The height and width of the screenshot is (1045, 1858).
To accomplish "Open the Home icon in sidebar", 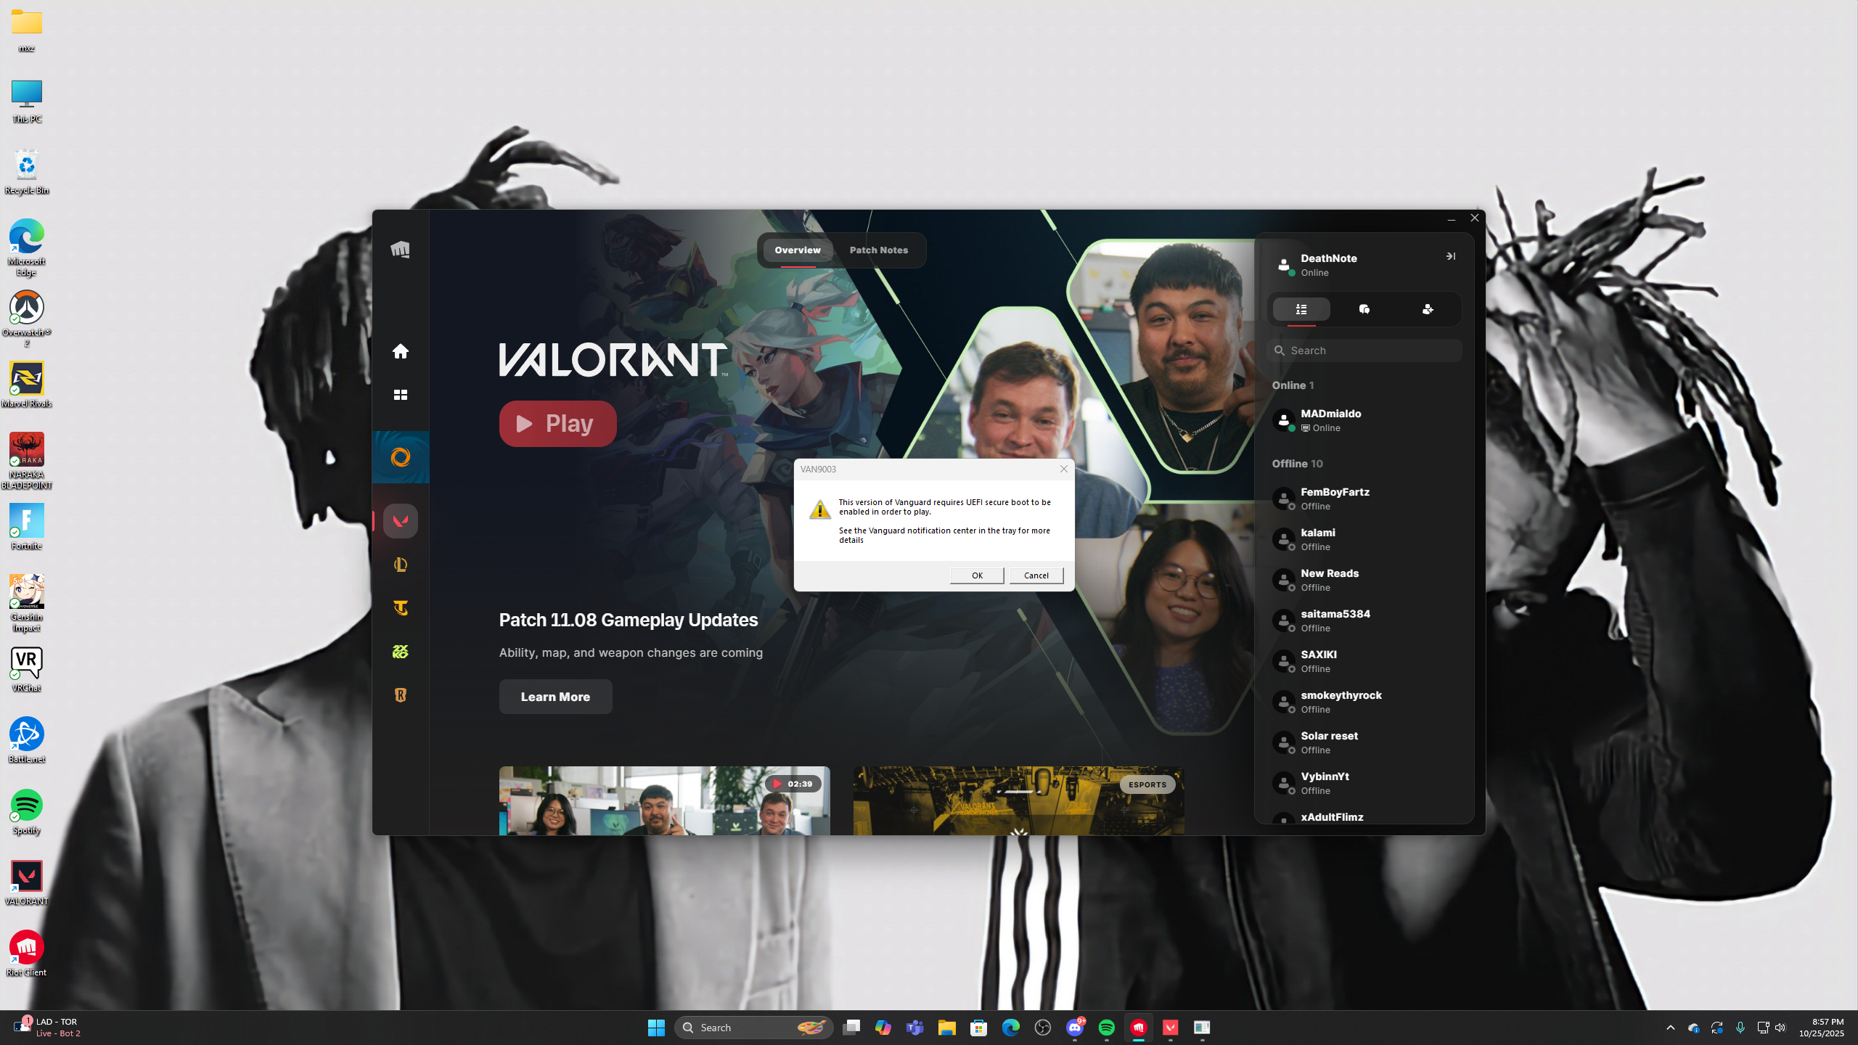I will coord(400,352).
